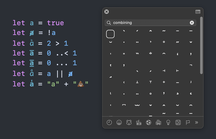Insert the combining hook above character
216x139 pixels.
150,42
